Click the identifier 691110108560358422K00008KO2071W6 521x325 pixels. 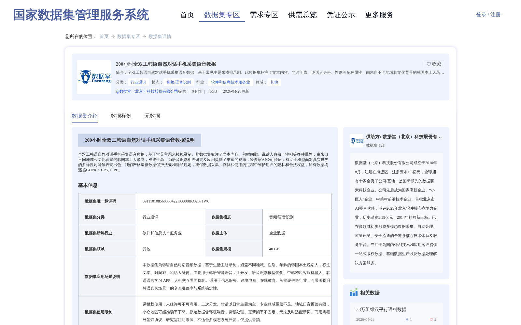(176, 201)
